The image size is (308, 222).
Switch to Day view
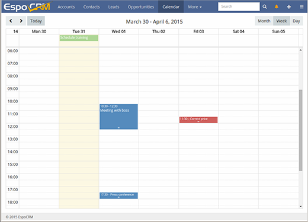point(296,21)
